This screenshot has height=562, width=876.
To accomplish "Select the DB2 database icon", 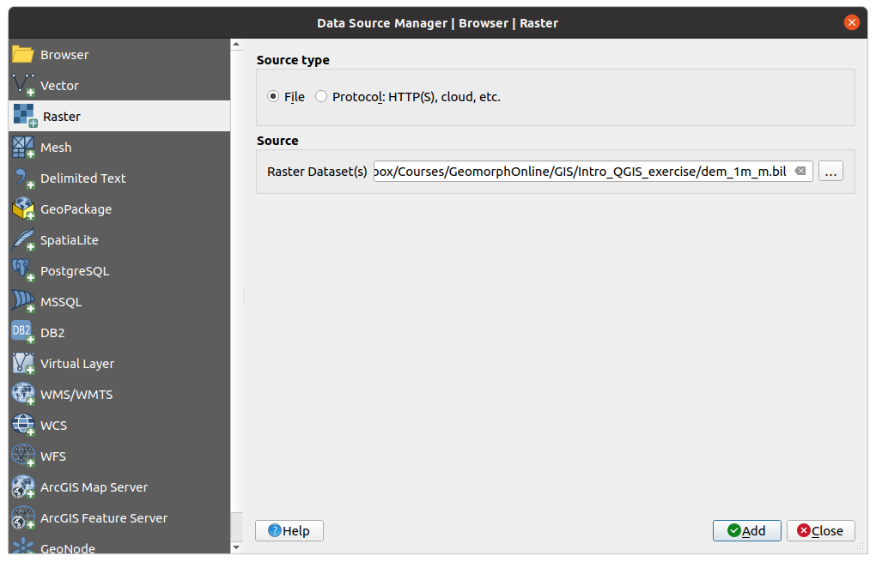I will [x=23, y=333].
